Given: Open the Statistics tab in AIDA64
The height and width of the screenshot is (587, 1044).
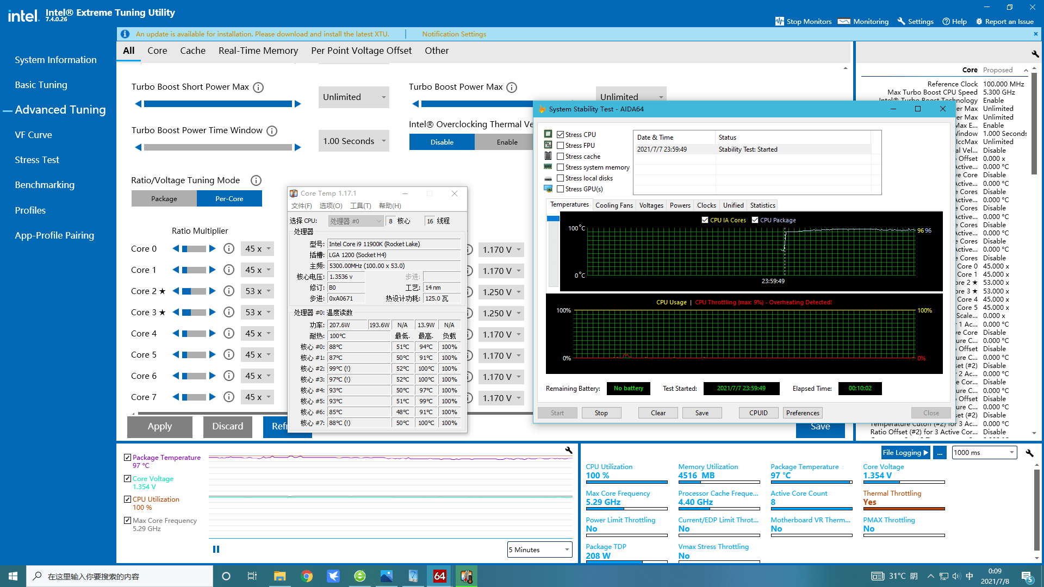Looking at the screenshot, I should point(762,205).
